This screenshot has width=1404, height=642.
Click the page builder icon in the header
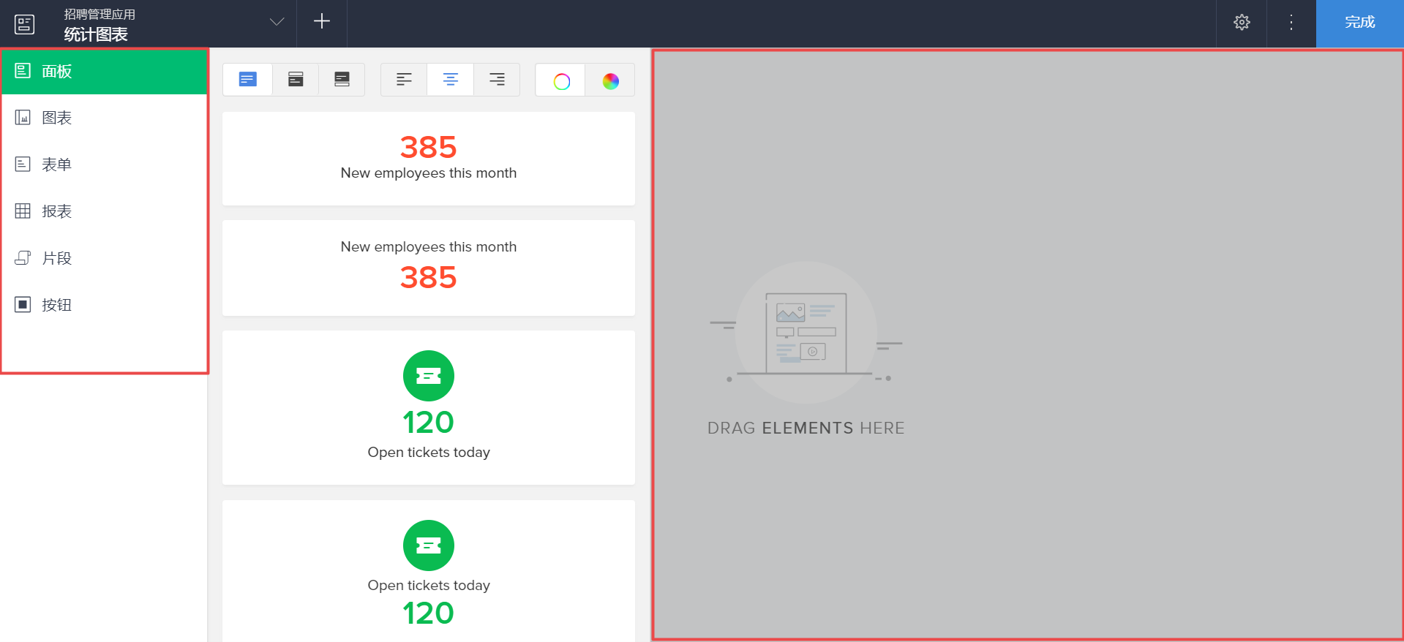point(24,24)
